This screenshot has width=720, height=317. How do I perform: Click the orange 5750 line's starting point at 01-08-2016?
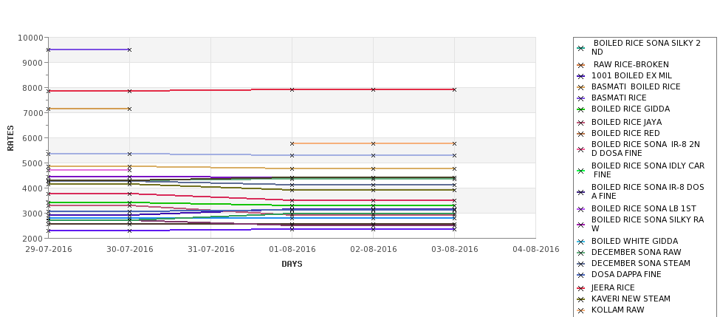(x=292, y=144)
